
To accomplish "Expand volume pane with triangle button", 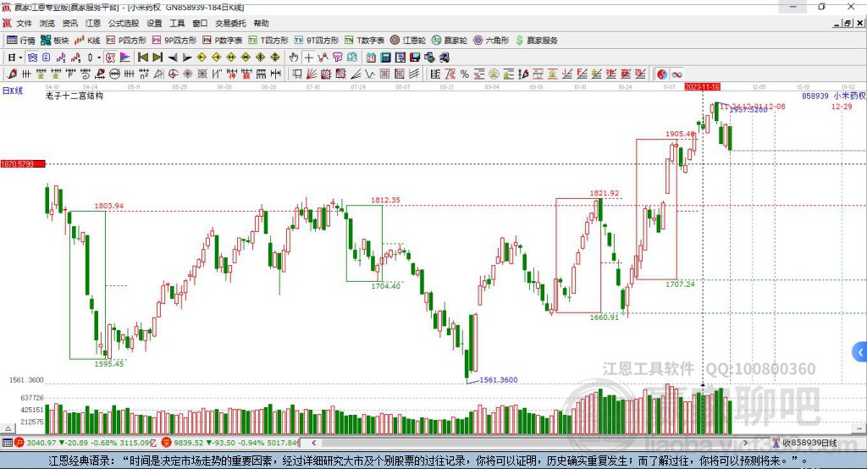I will click(x=8, y=428).
